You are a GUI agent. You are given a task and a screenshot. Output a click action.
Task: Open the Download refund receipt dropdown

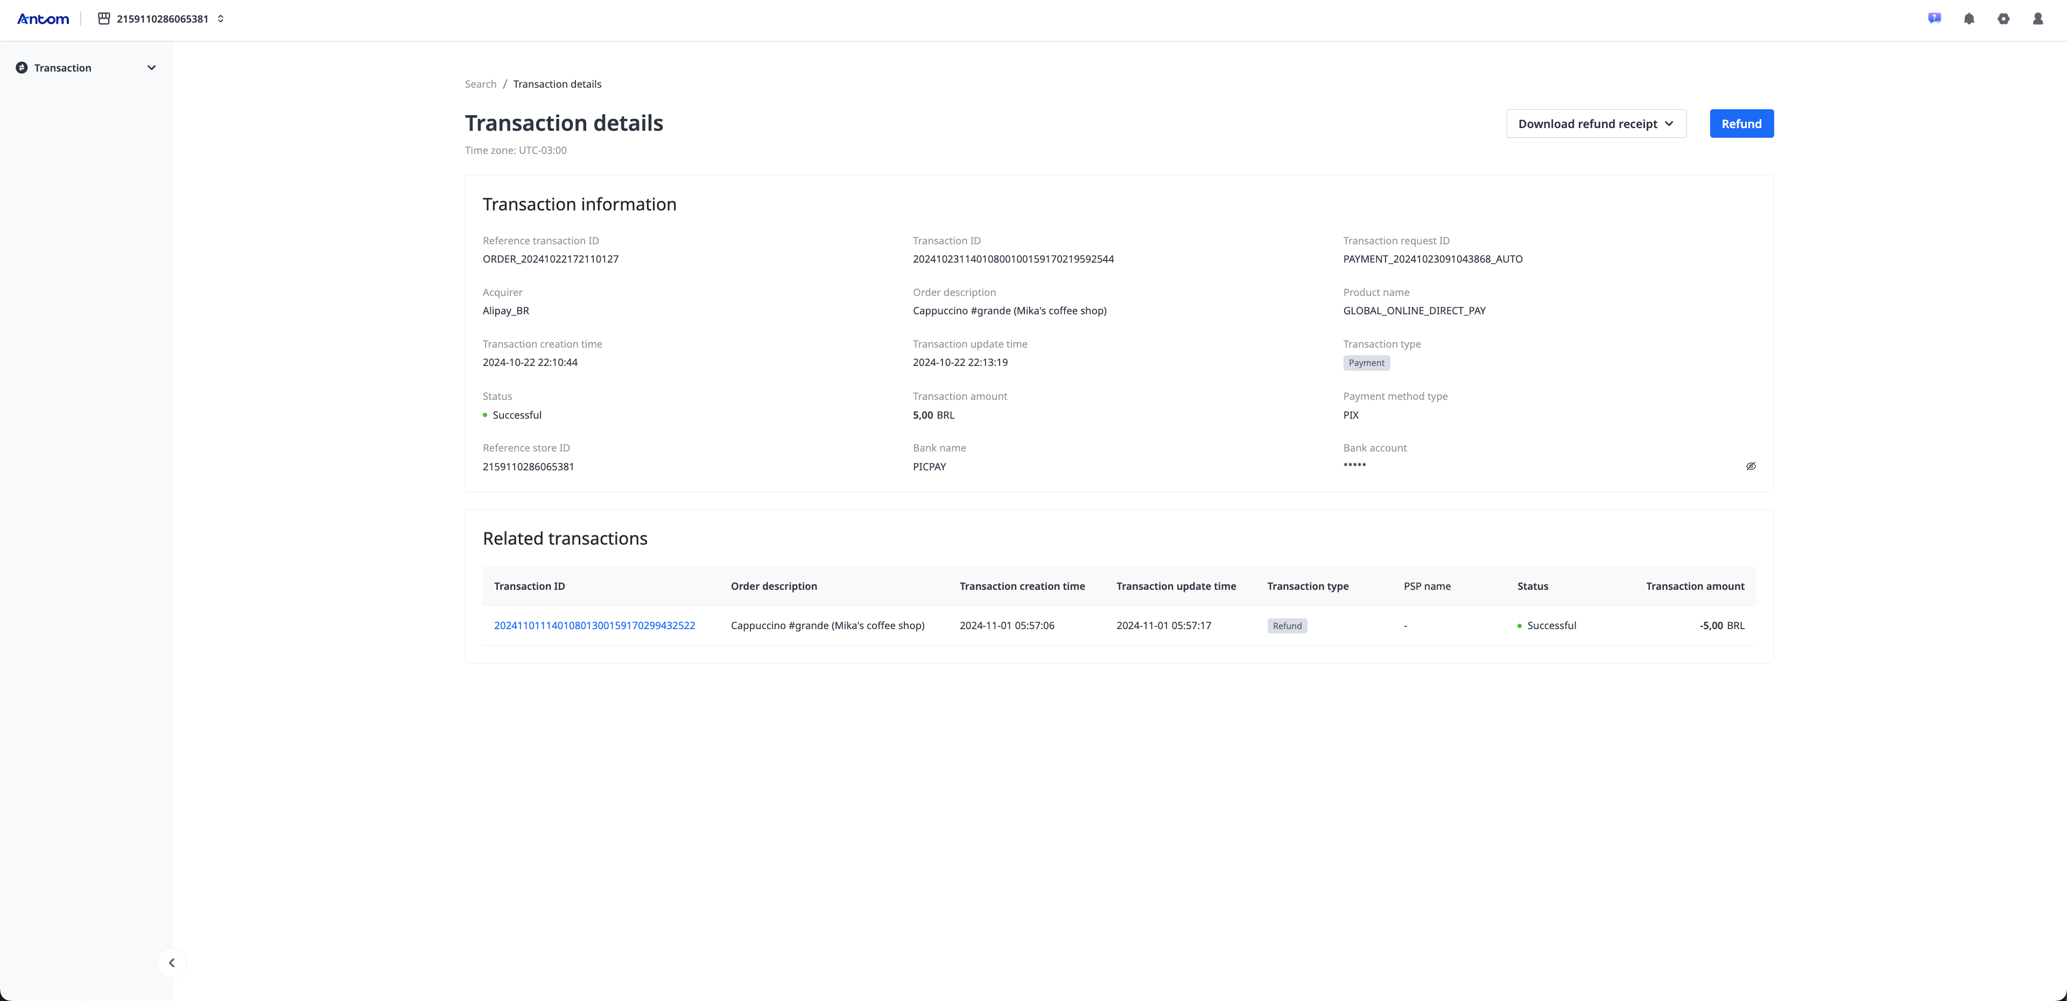pos(1596,124)
